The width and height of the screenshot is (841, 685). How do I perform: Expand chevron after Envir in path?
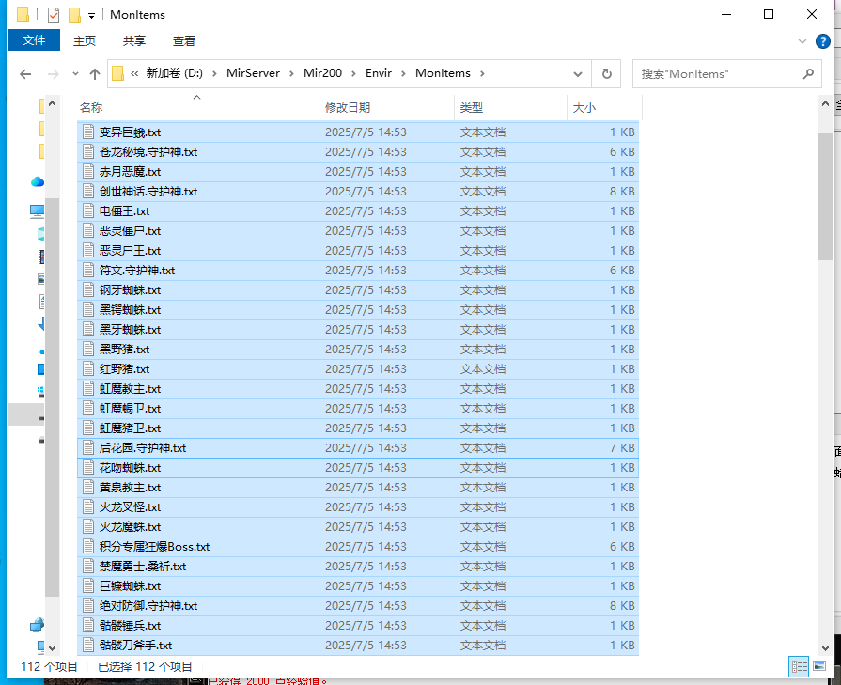tap(403, 73)
